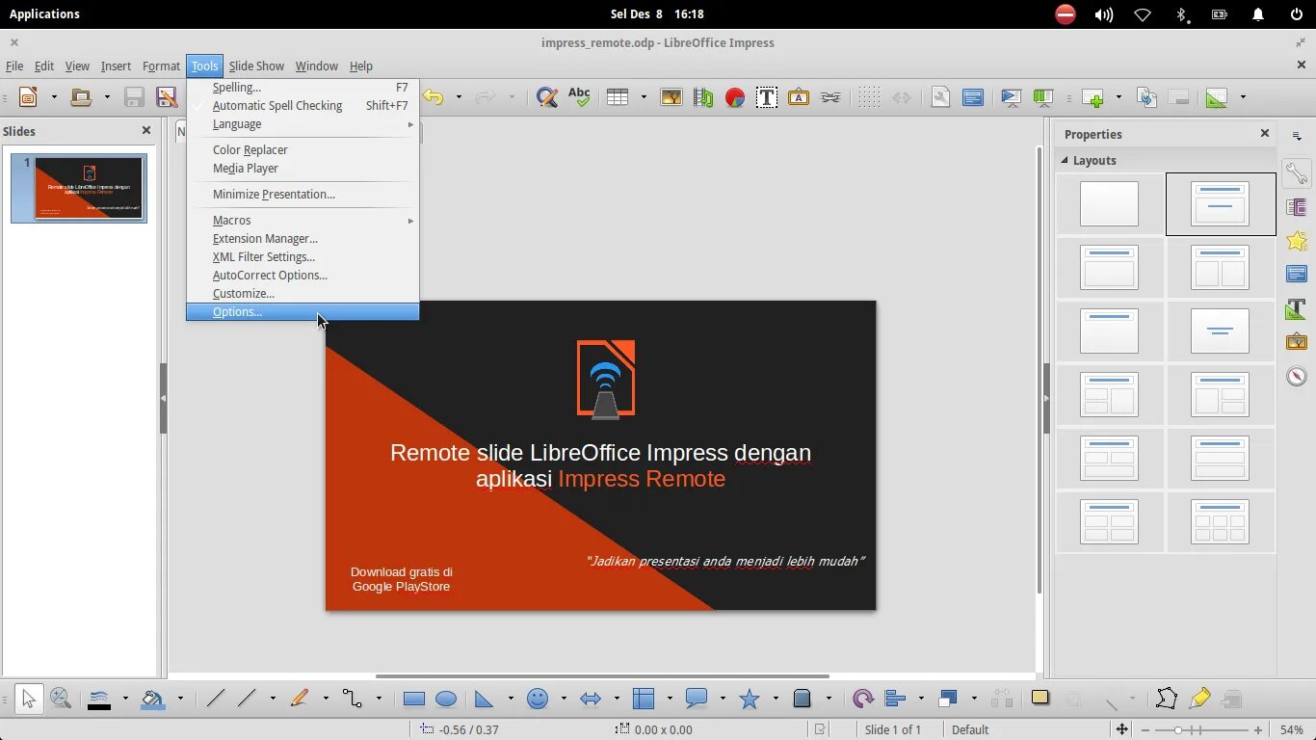
Task: Insert audio or video from the toolbar
Action: [x=703, y=96]
